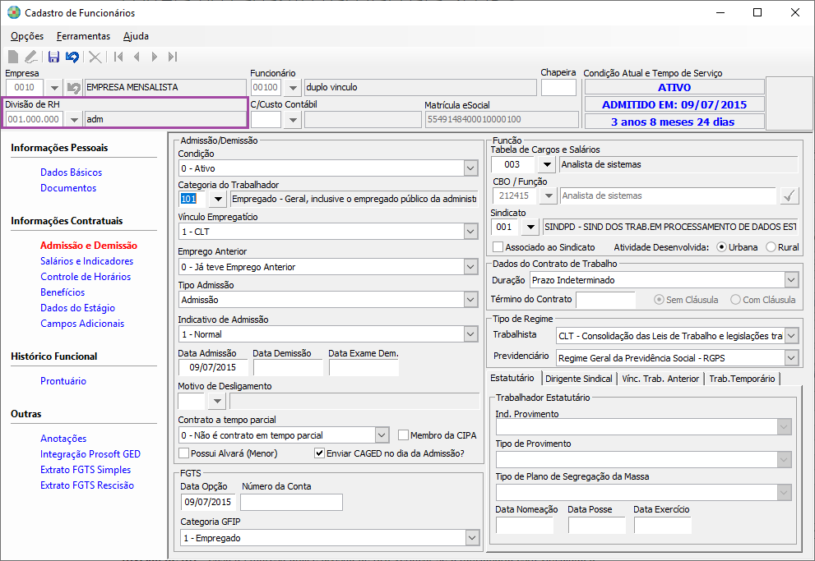Expand Contrato a tempo parcial combo box

tap(382, 435)
